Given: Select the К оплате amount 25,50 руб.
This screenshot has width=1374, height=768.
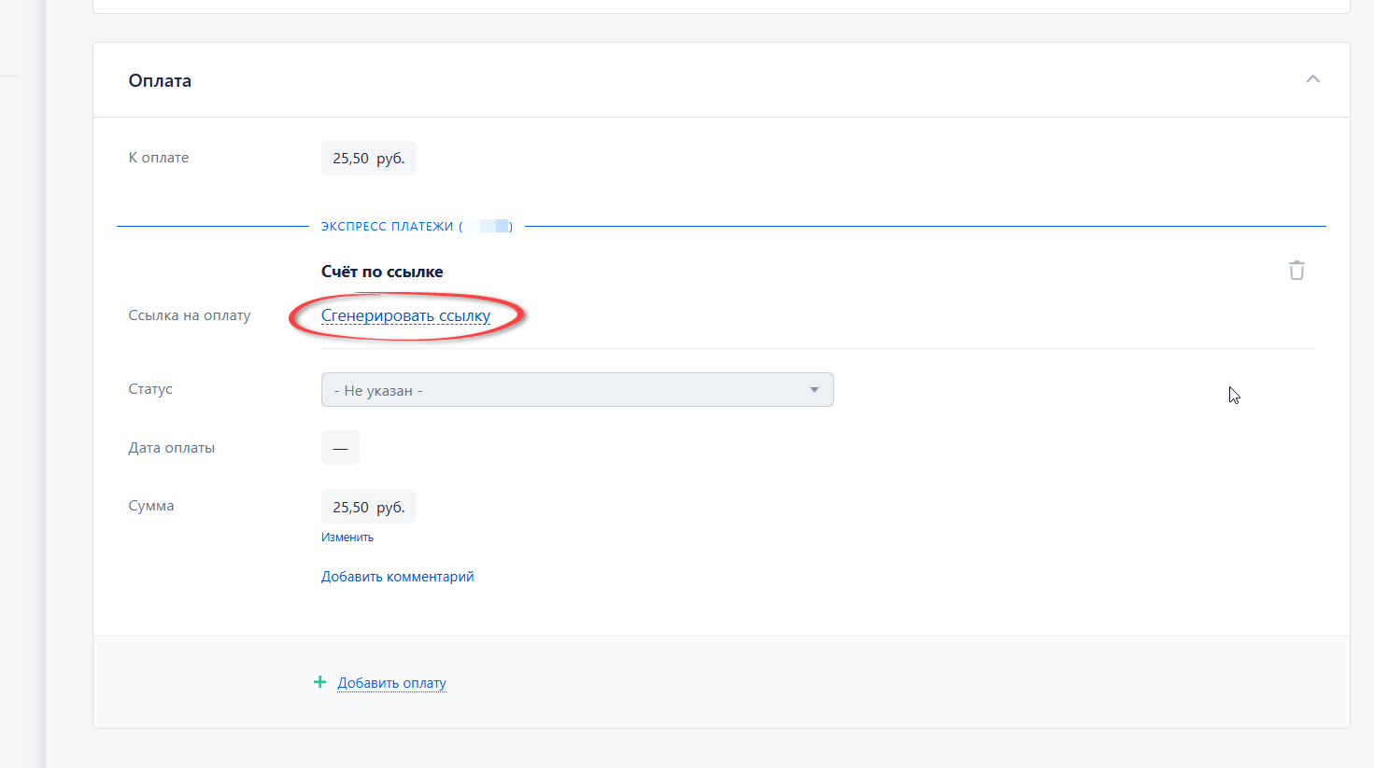Looking at the screenshot, I should pyautogui.click(x=368, y=159).
